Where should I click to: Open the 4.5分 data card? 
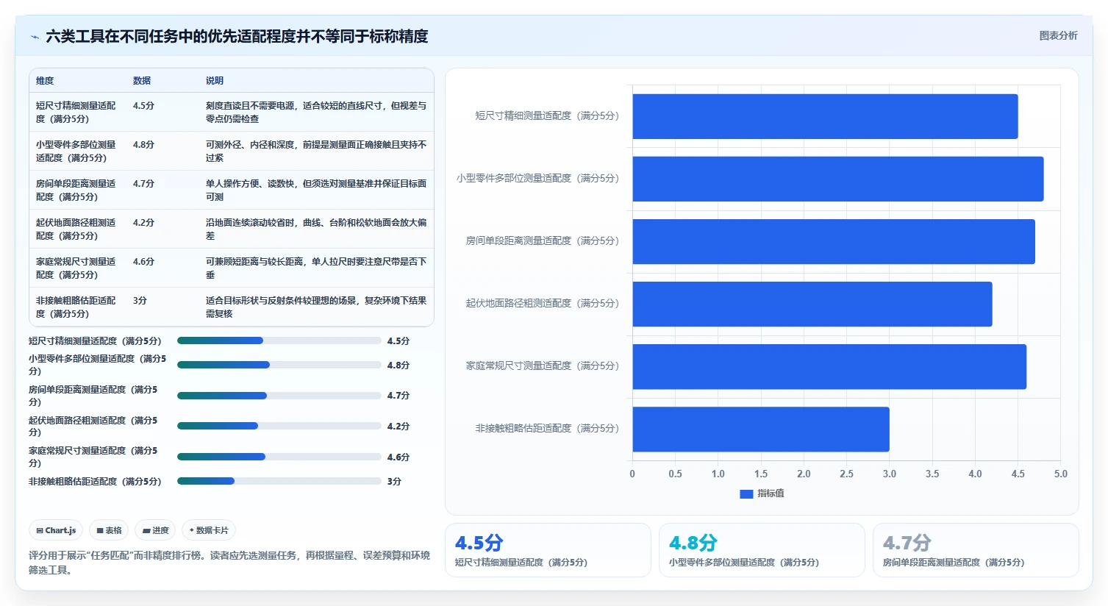548,550
